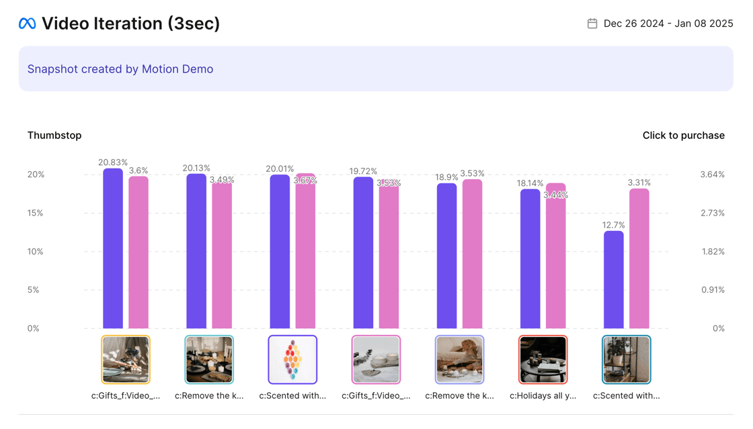
Task: Click the purple 12.7% thumbstop bar
Action: [614, 279]
